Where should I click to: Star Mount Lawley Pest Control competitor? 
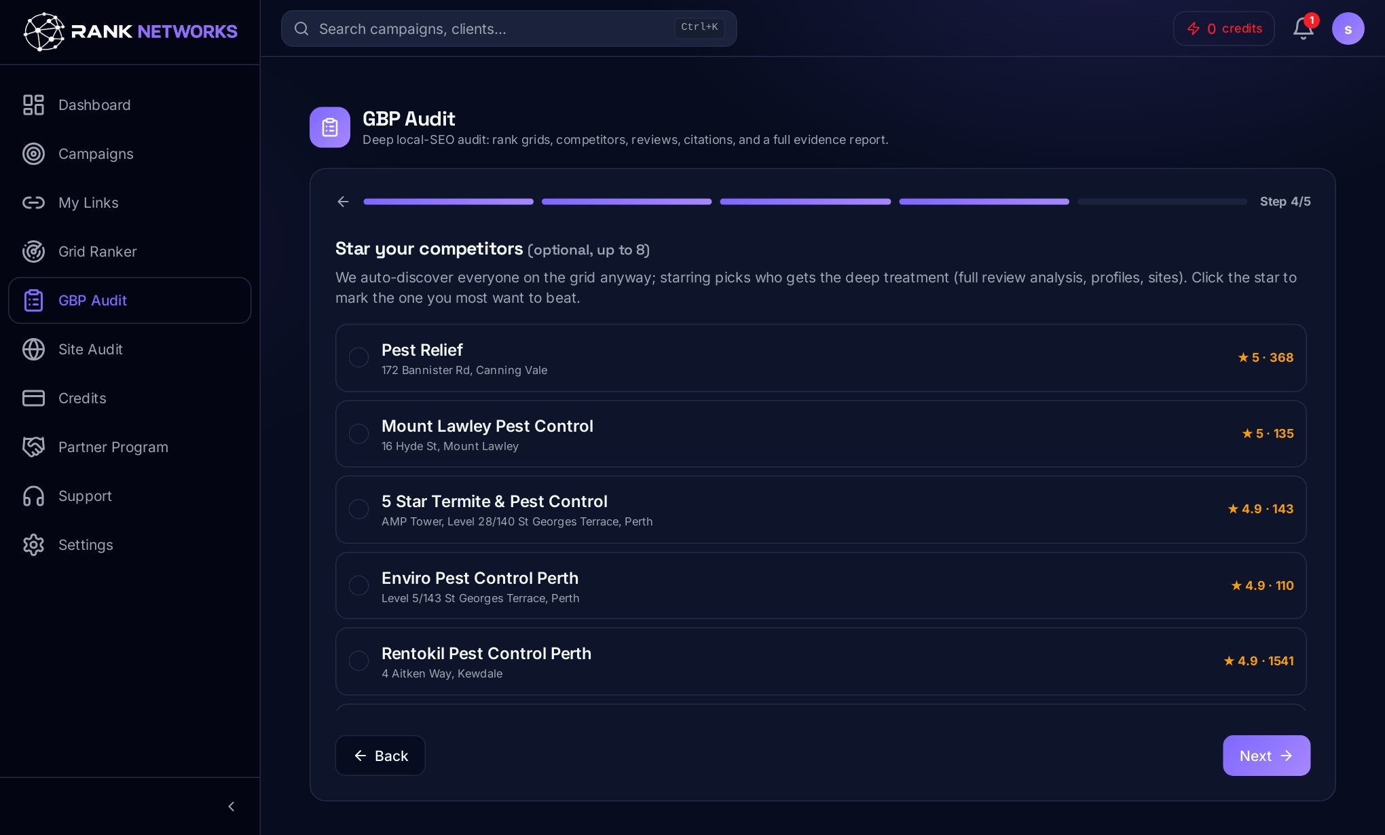pyautogui.click(x=358, y=433)
